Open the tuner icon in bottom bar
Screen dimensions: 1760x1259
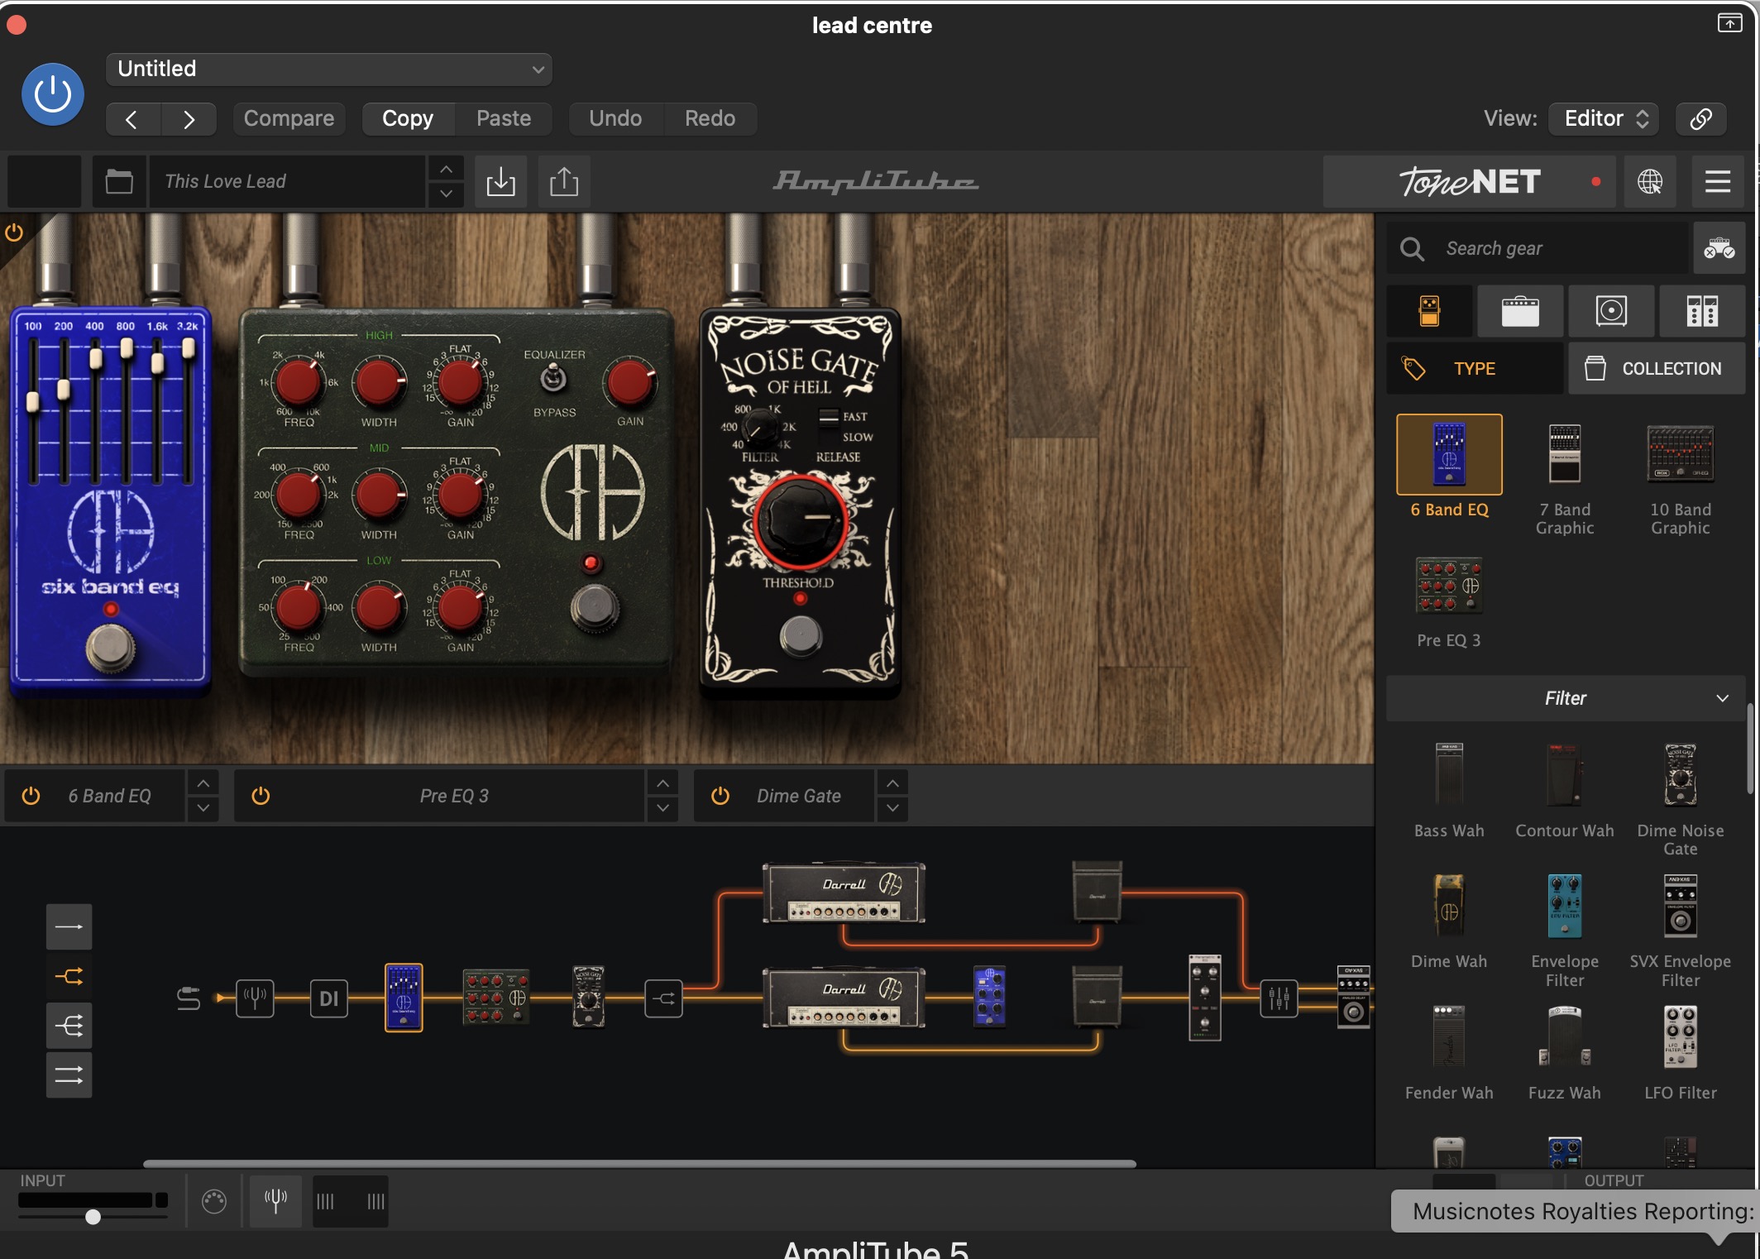275,1200
